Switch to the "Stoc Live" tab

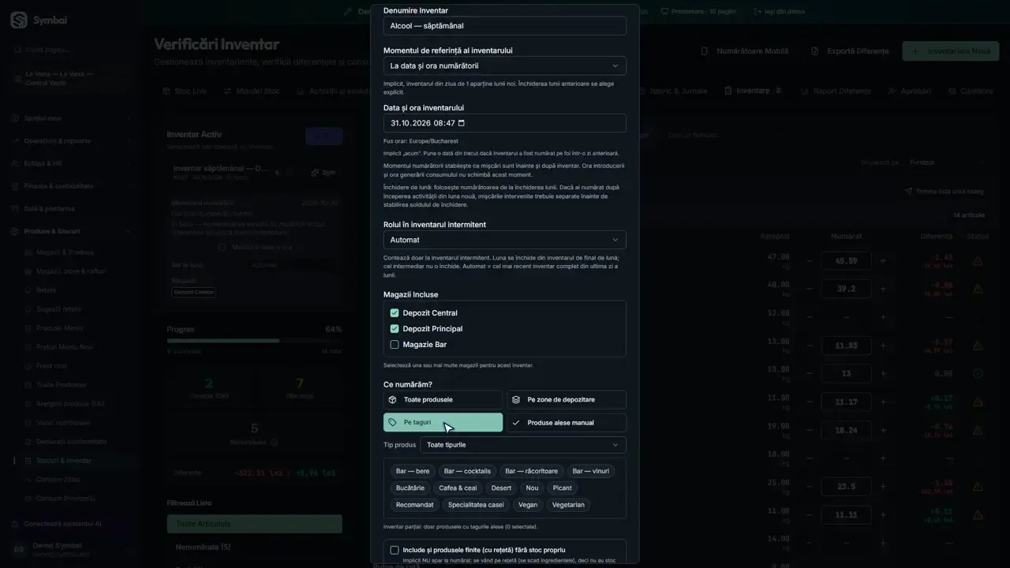[185, 92]
